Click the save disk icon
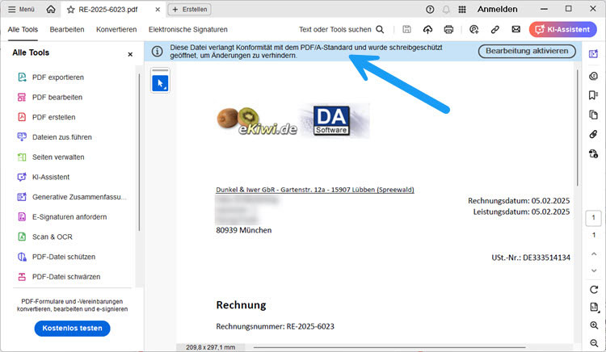 406,29
